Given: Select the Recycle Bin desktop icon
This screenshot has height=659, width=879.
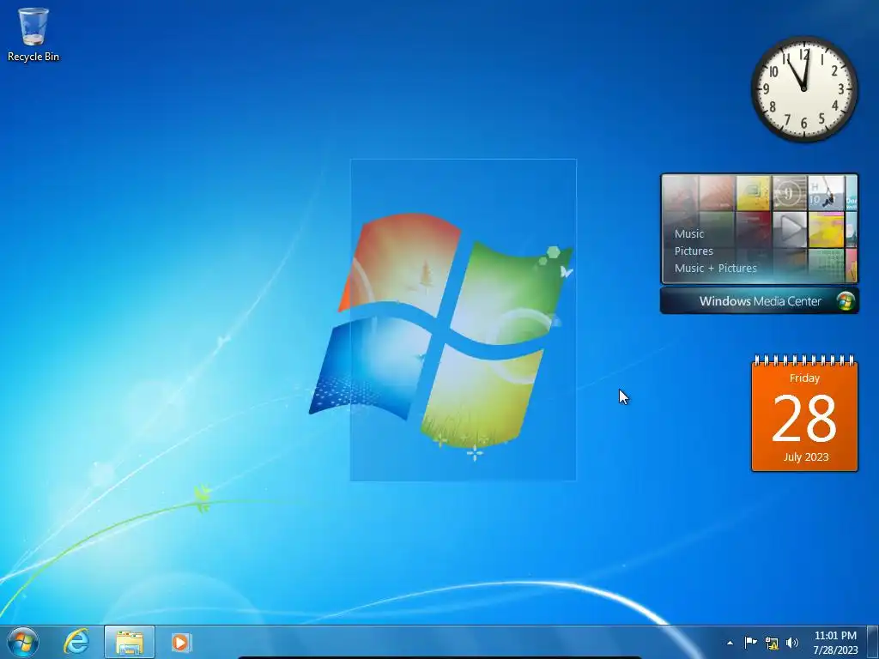Looking at the screenshot, I should [x=33, y=34].
